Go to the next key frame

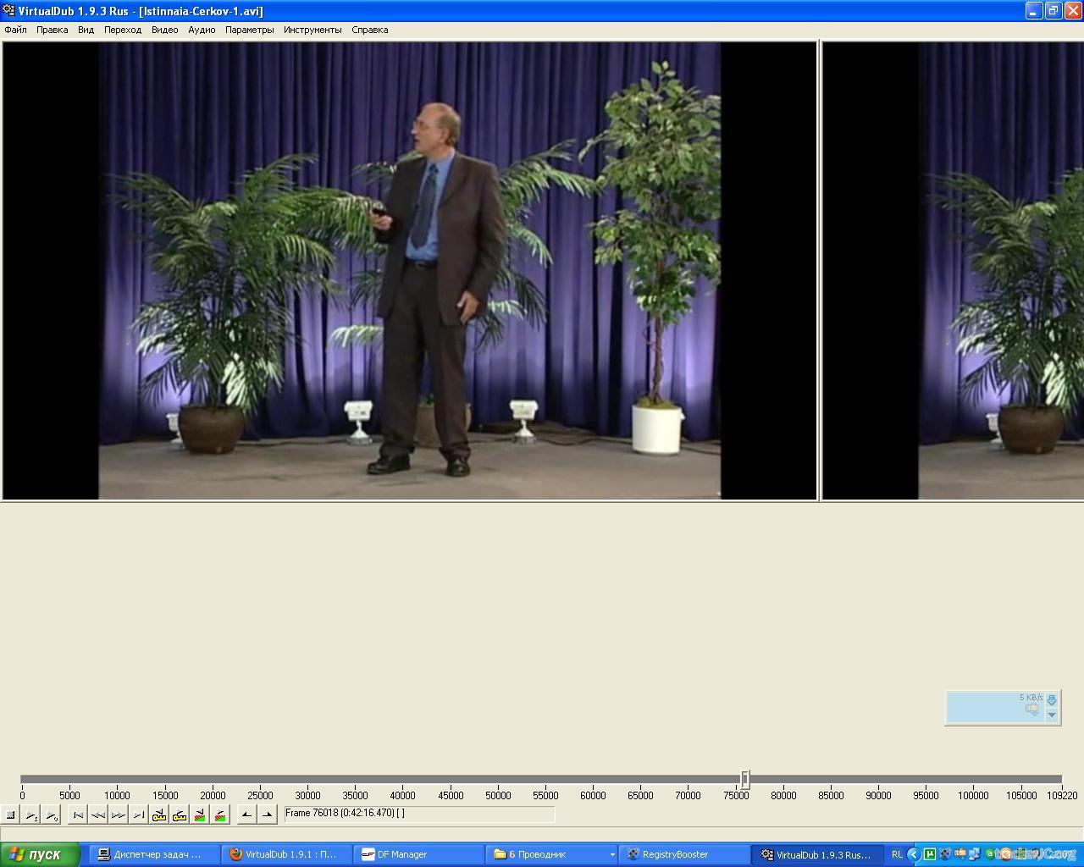click(180, 815)
